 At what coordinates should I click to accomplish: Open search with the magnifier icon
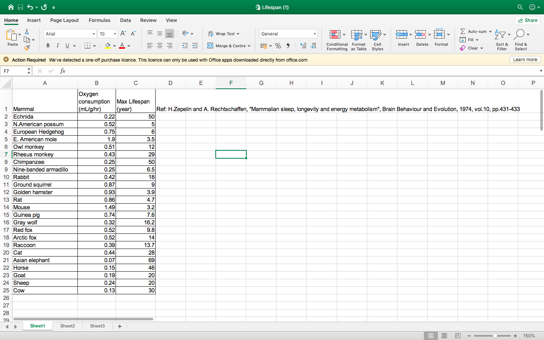point(520,7)
